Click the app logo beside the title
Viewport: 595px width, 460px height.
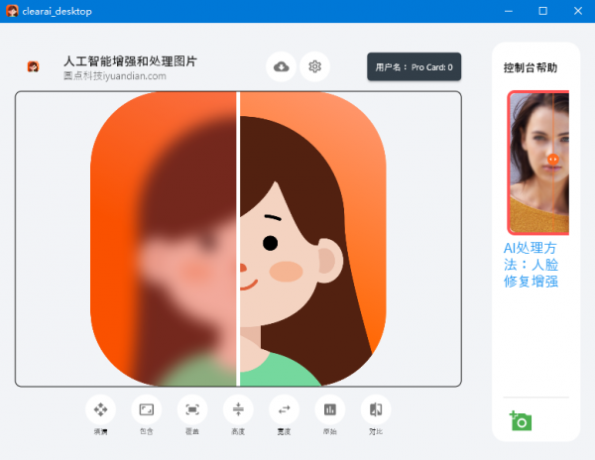point(34,66)
